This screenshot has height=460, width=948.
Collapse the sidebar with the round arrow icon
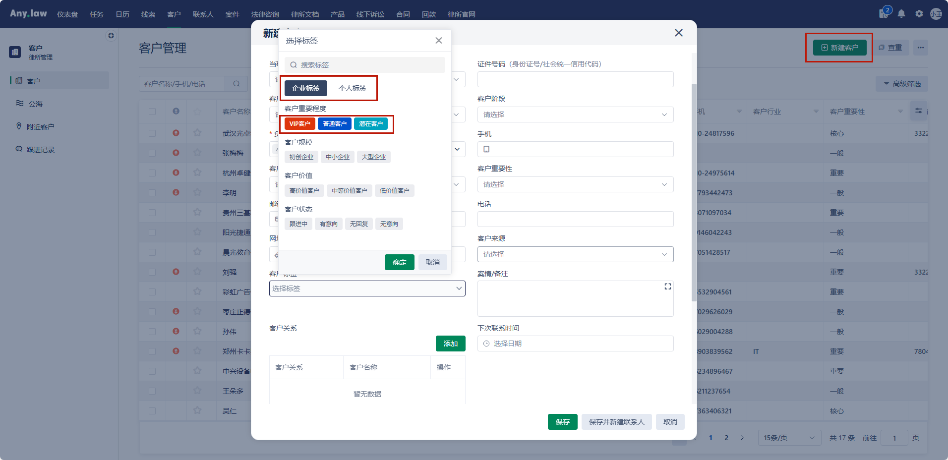click(111, 35)
